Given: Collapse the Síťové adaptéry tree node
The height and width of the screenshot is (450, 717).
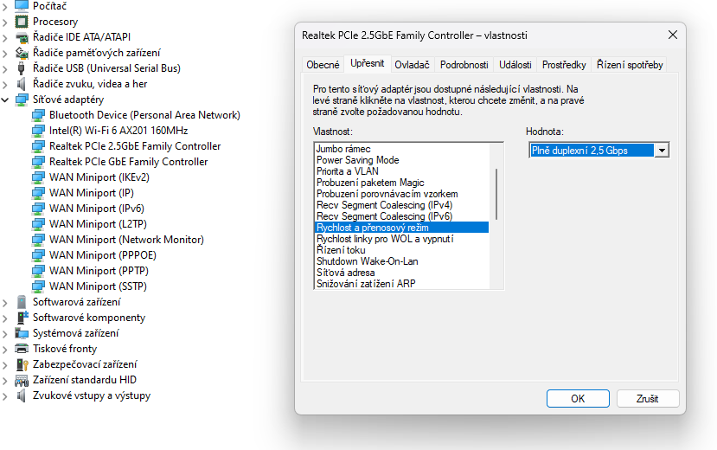Looking at the screenshot, I should tap(7, 100).
